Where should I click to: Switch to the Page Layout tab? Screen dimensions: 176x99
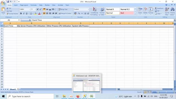(x=24, y=5)
